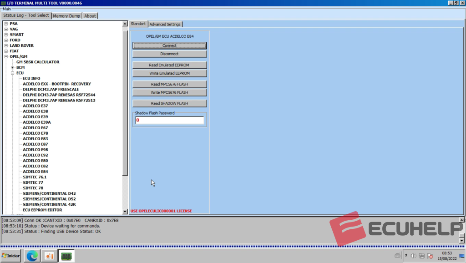Click Read Emulated EEPROM button
The image size is (466, 263).
(x=169, y=65)
